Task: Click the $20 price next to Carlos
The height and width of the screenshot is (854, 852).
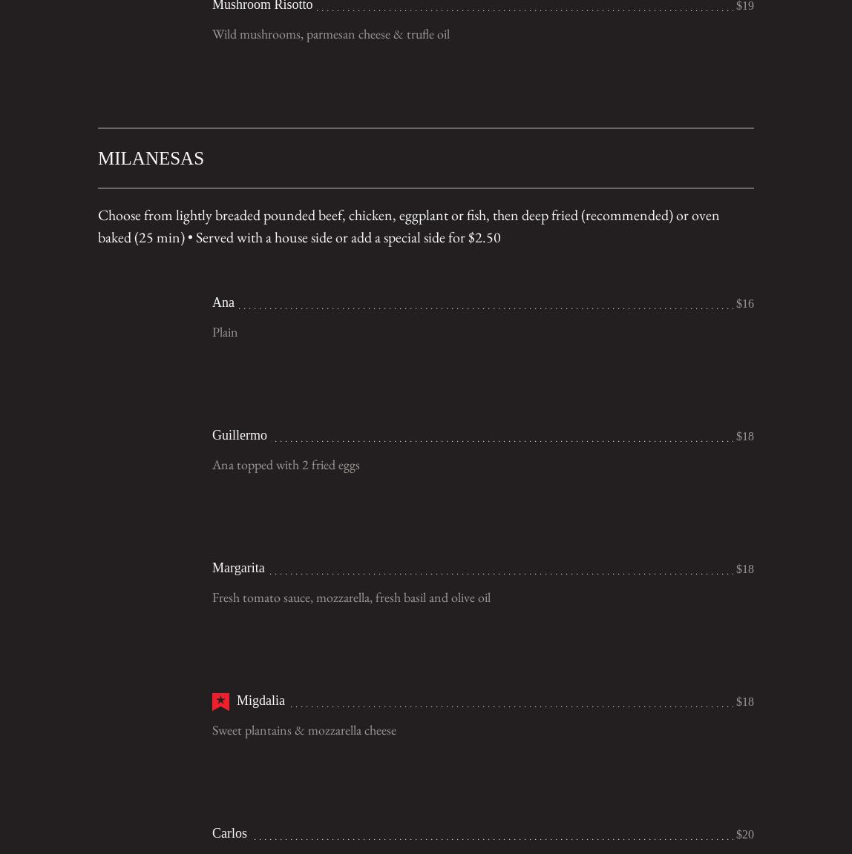Action: coord(744,835)
